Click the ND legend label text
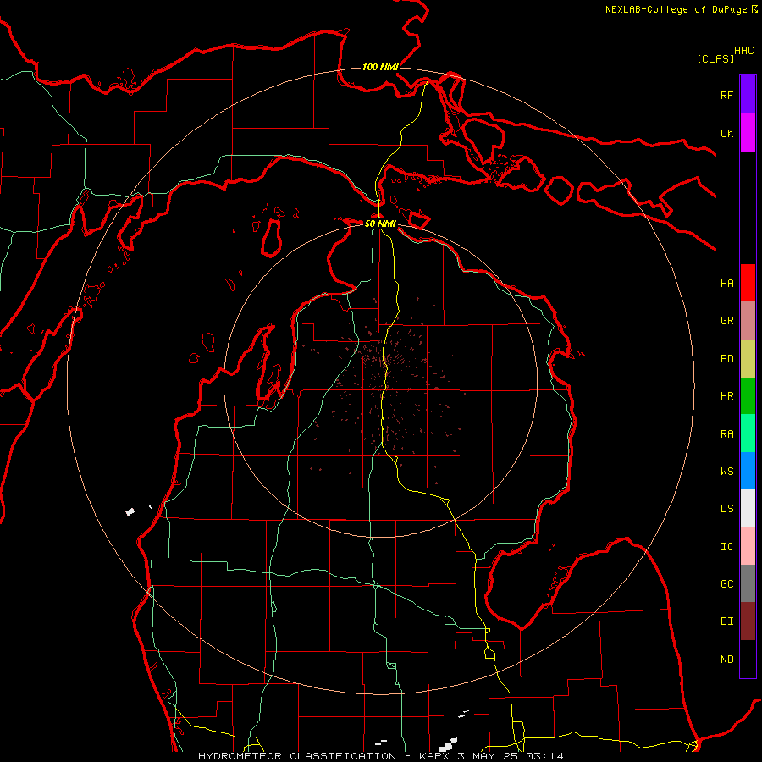This screenshot has height=762, width=762. (726, 659)
